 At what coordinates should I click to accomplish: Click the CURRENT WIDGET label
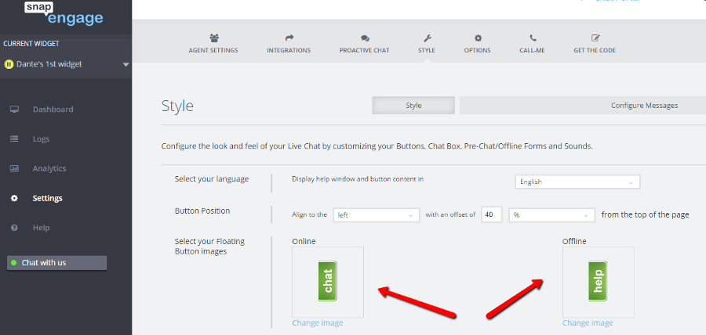tap(31, 44)
